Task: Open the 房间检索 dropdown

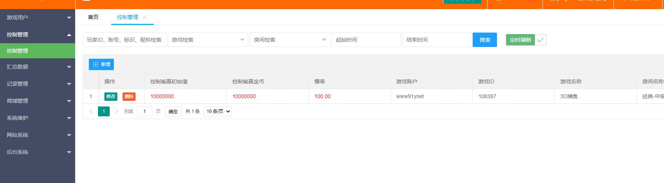Action: [x=290, y=40]
